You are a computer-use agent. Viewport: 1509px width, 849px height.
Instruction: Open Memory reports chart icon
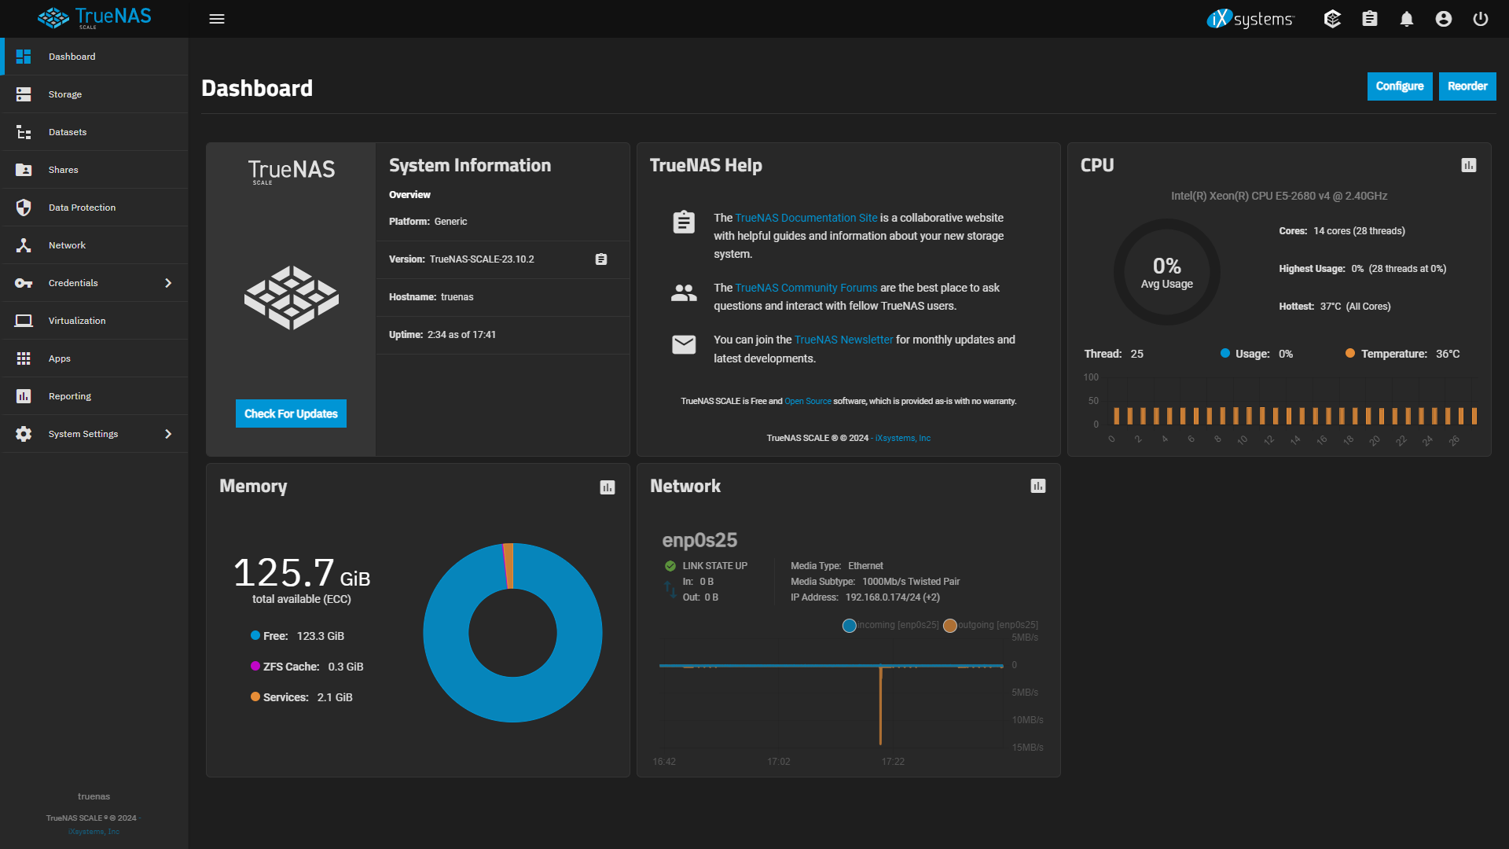click(x=608, y=487)
